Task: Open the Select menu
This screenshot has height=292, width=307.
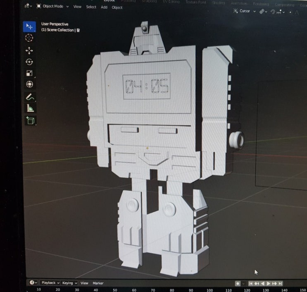Action: coord(91,7)
